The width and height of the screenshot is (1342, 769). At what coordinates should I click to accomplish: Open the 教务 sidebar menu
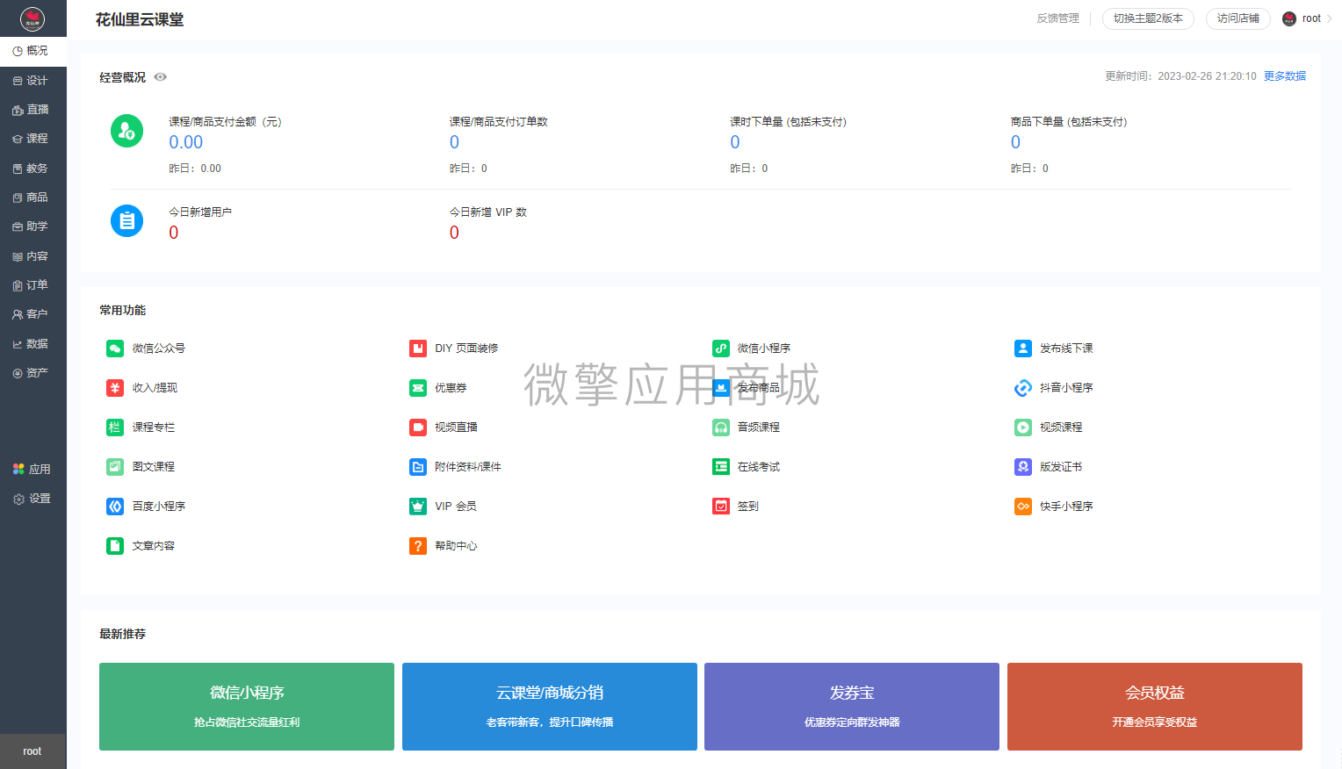[x=33, y=169]
